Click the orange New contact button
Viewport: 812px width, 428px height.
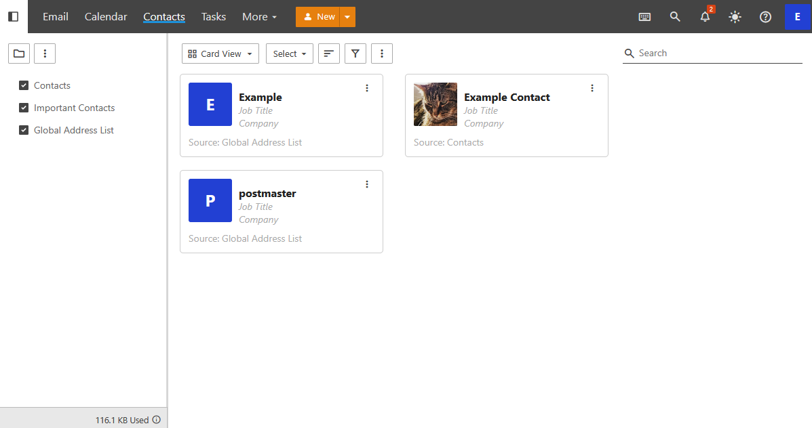tap(318, 17)
